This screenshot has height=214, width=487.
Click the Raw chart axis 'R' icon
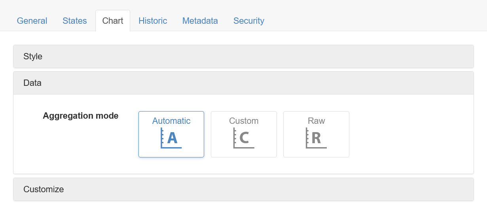pos(316,138)
